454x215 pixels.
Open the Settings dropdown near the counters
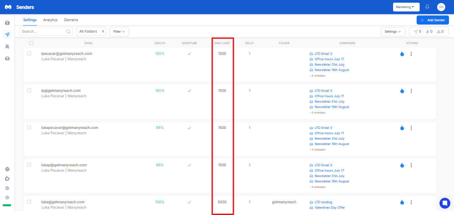393,32
